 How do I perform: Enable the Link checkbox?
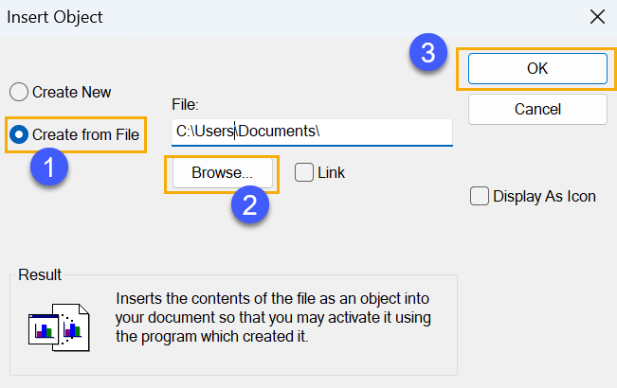point(304,172)
